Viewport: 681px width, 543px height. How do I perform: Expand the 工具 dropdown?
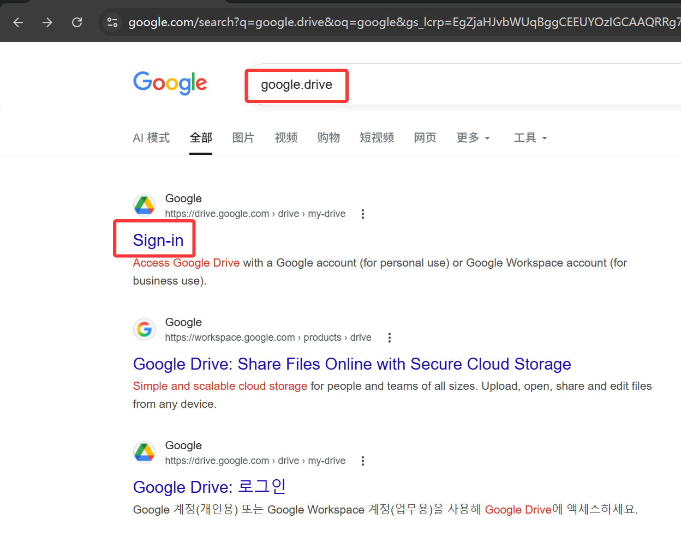(x=530, y=138)
